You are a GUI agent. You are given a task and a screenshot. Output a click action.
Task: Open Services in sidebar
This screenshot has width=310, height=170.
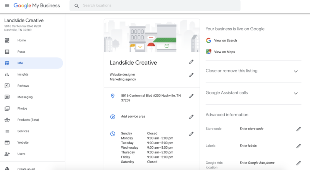click(23, 131)
